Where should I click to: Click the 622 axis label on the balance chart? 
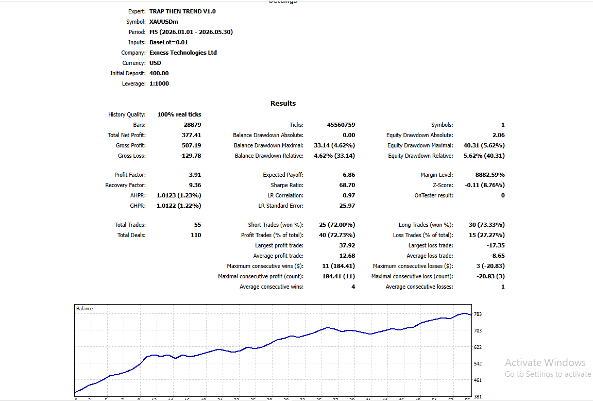click(x=478, y=347)
